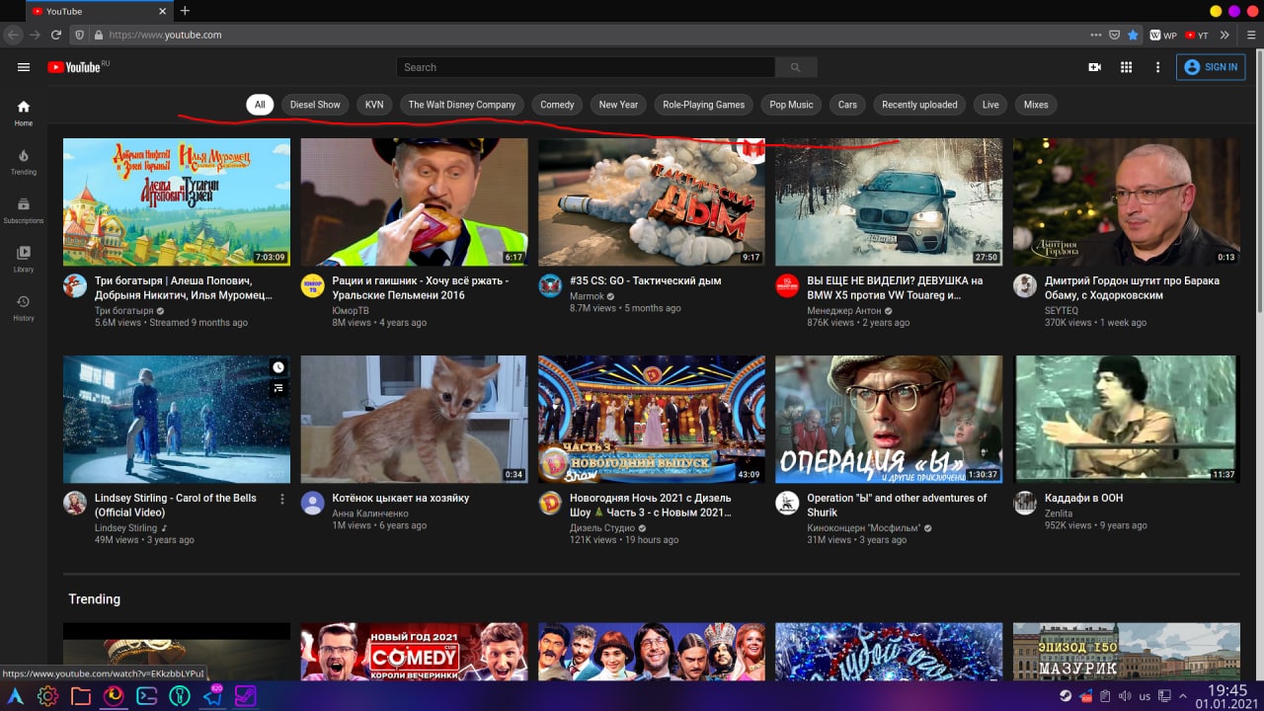
Task: Select the Diesel Show chip
Action: (x=315, y=105)
